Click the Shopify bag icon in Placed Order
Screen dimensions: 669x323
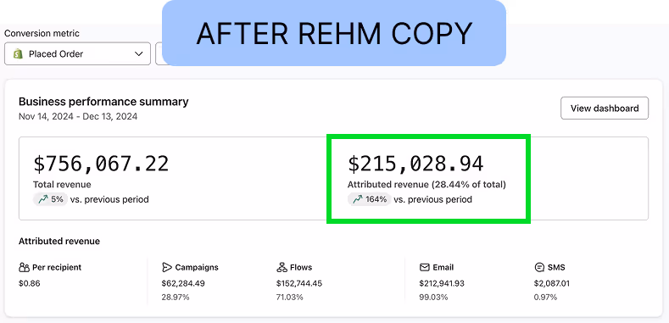tap(18, 53)
